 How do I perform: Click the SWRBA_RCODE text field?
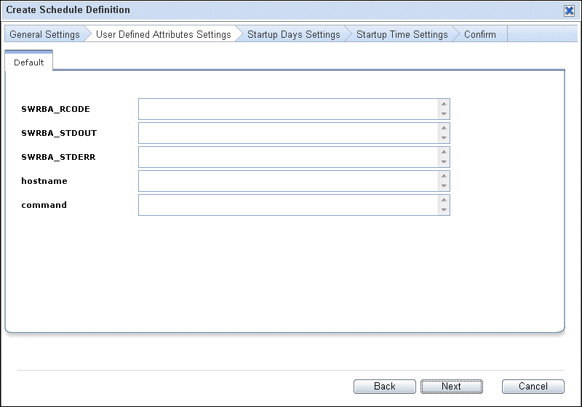pos(288,109)
